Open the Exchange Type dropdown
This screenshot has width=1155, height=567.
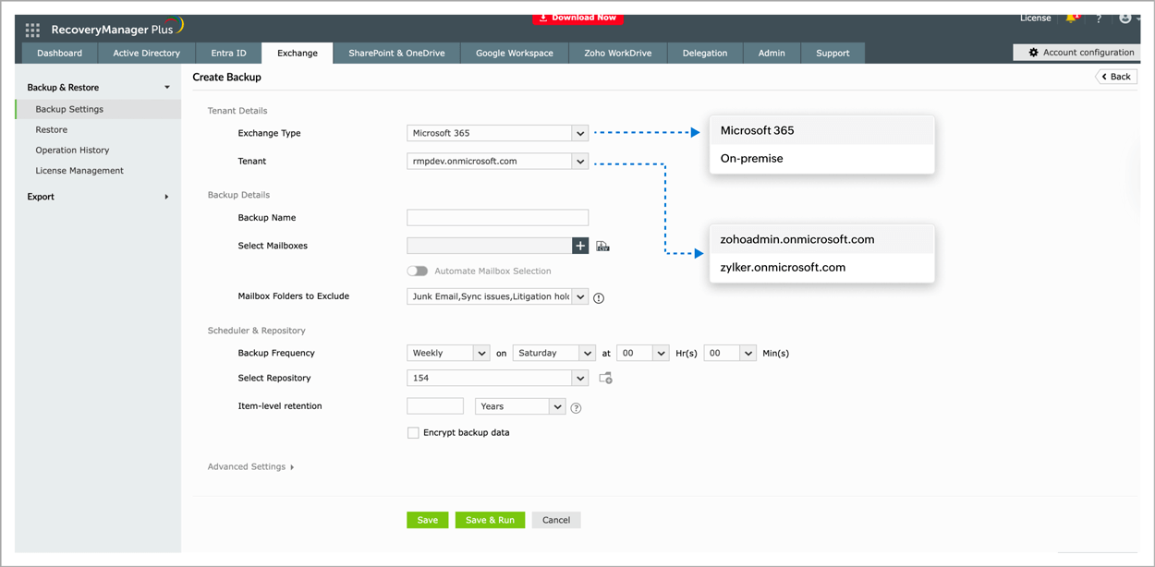pos(497,133)
